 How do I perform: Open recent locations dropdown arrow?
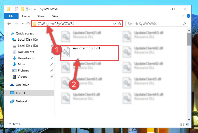click(x=23, y=23)
